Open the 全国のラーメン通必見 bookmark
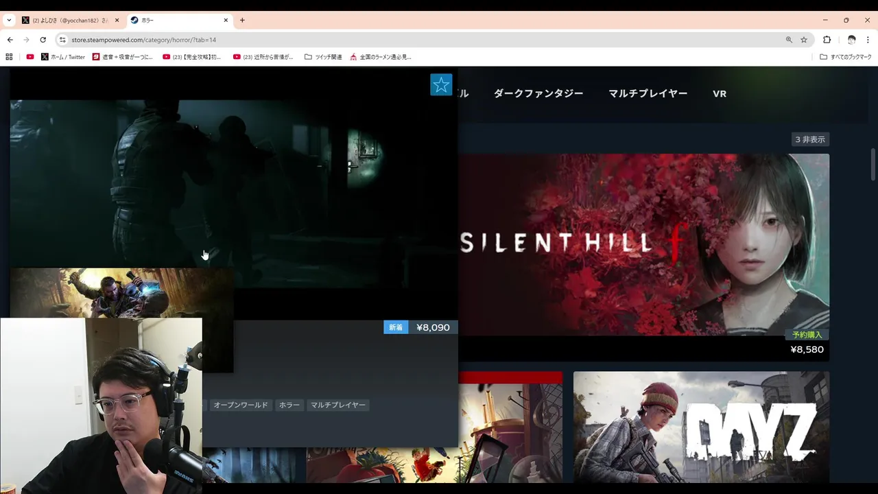The image size is (878, 494). [381, 57]
